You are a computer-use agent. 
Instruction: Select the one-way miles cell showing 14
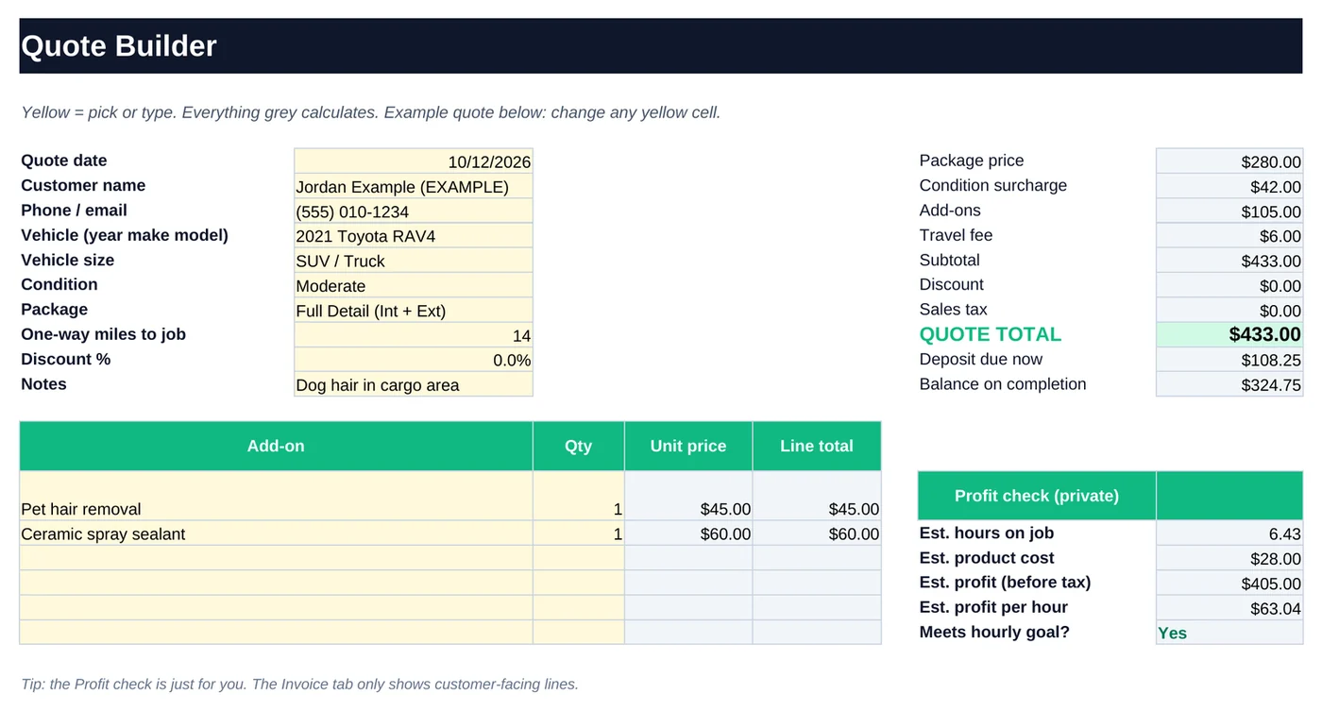pos(414,334)
